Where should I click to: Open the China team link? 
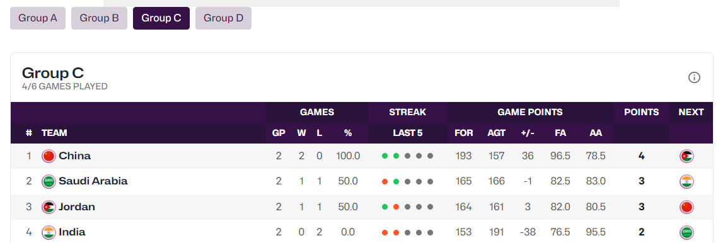click(74, 156)
